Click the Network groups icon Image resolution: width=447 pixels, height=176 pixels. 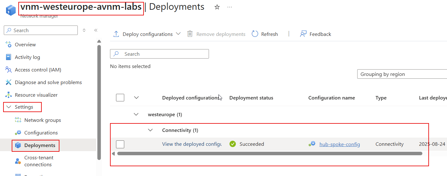pos(18,120)
